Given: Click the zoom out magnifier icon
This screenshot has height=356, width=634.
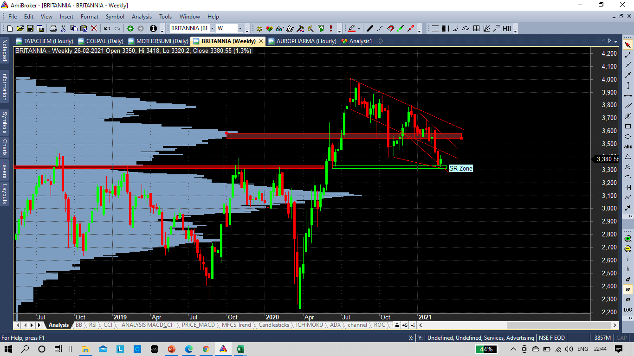Looking at the screenshot, I should (x=628, y=249).
